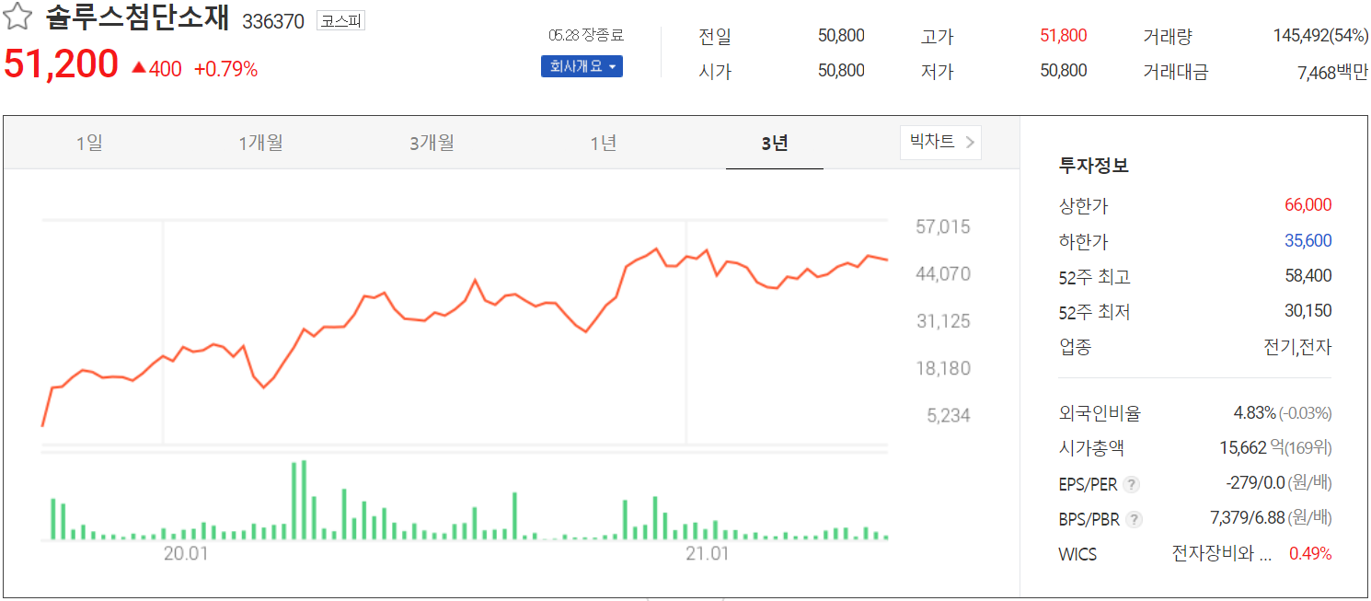Click the EPS/PER value -279/0.0

tap(1254, 483)
